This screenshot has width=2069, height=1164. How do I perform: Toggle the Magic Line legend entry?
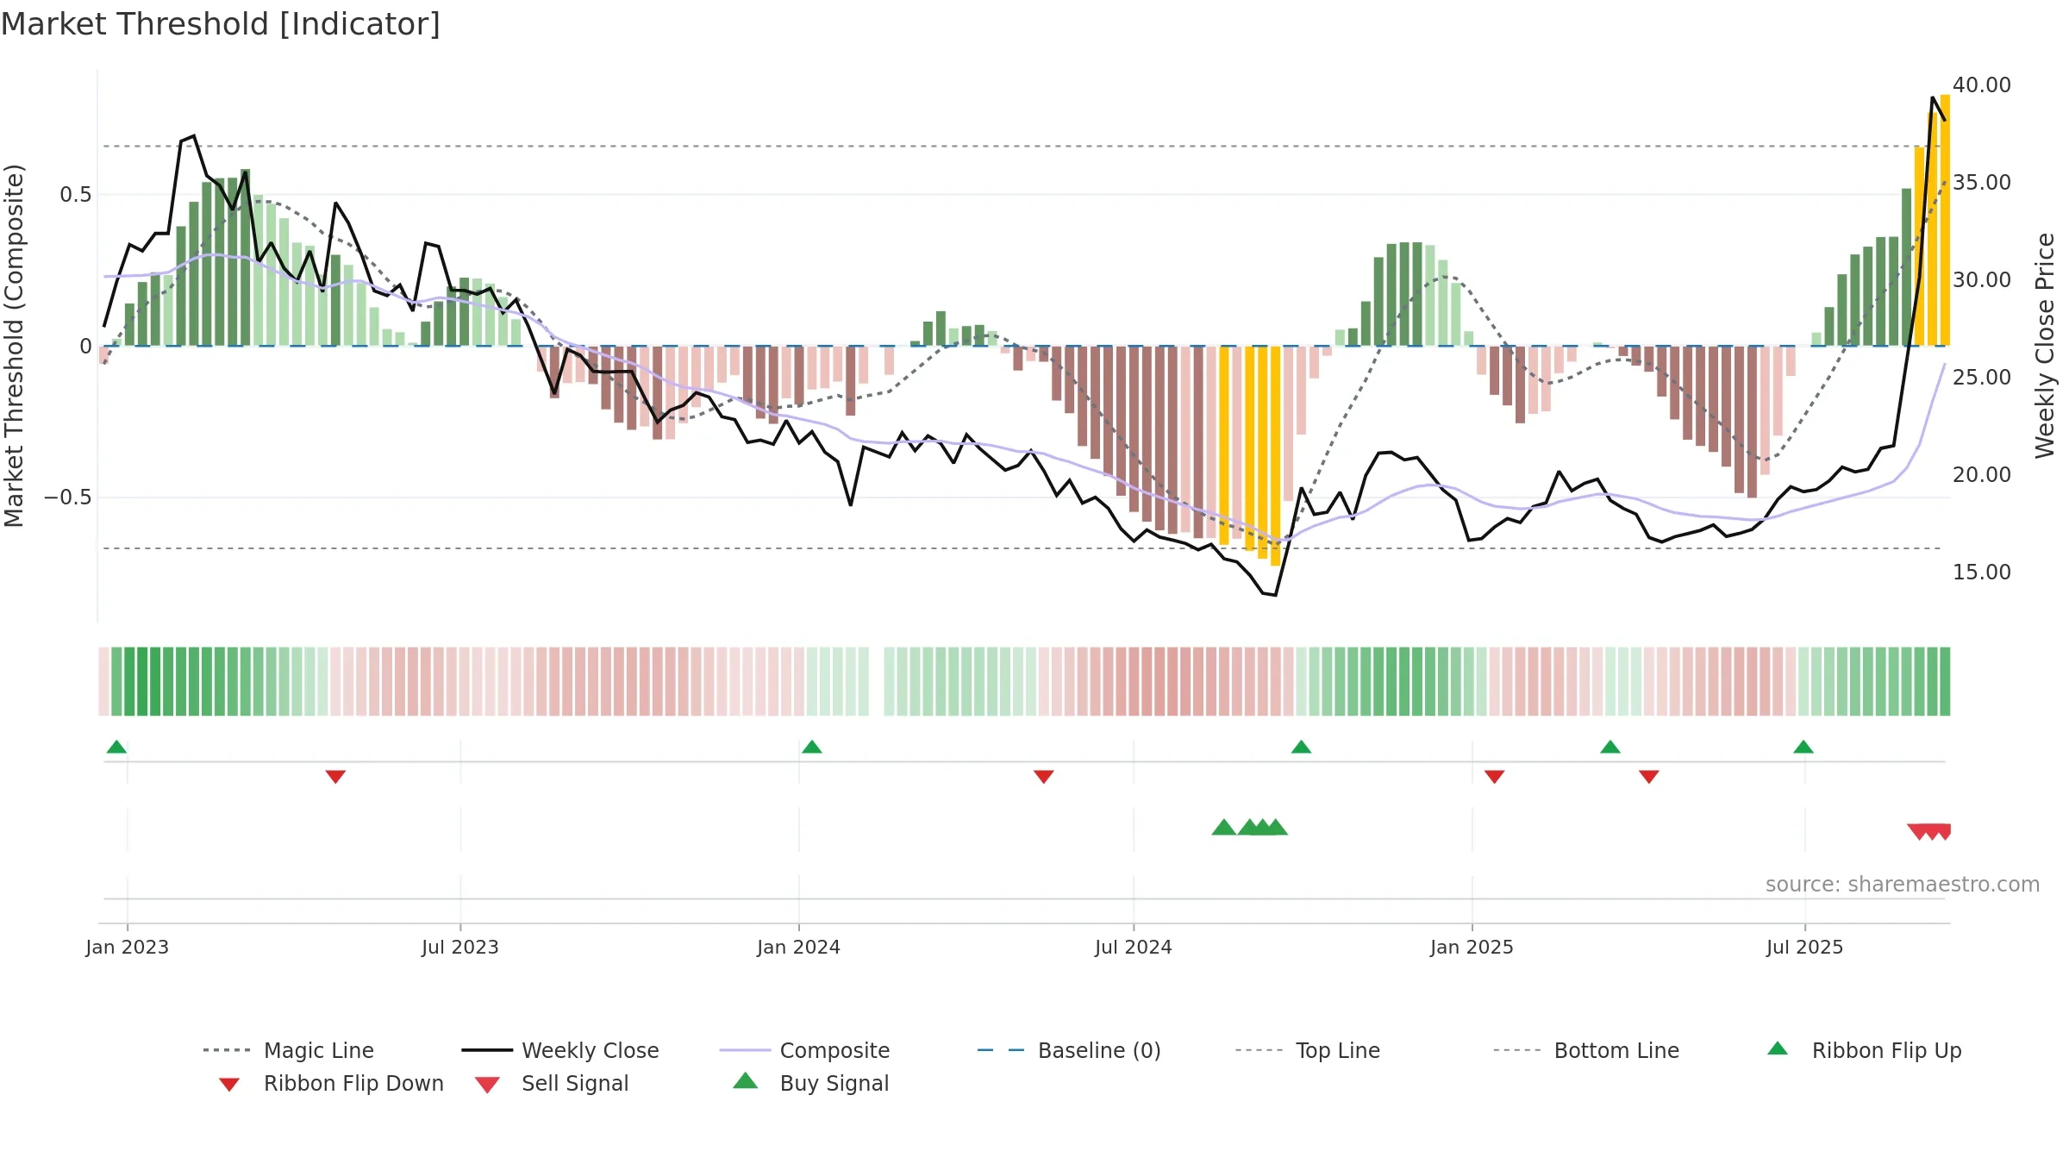pos(288,1050)
